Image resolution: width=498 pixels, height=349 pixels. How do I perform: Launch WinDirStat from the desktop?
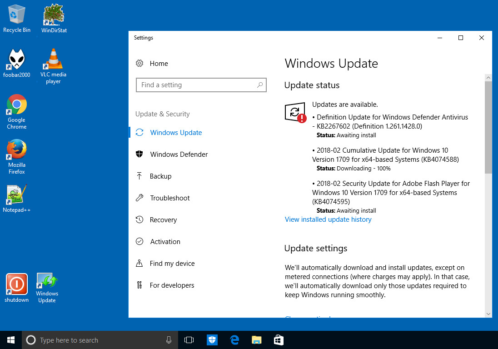pyautogui.click(x=54, y=19)
